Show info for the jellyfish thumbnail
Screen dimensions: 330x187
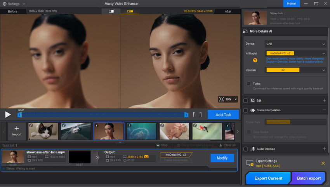pyautogui.click(x=129, y=125)
